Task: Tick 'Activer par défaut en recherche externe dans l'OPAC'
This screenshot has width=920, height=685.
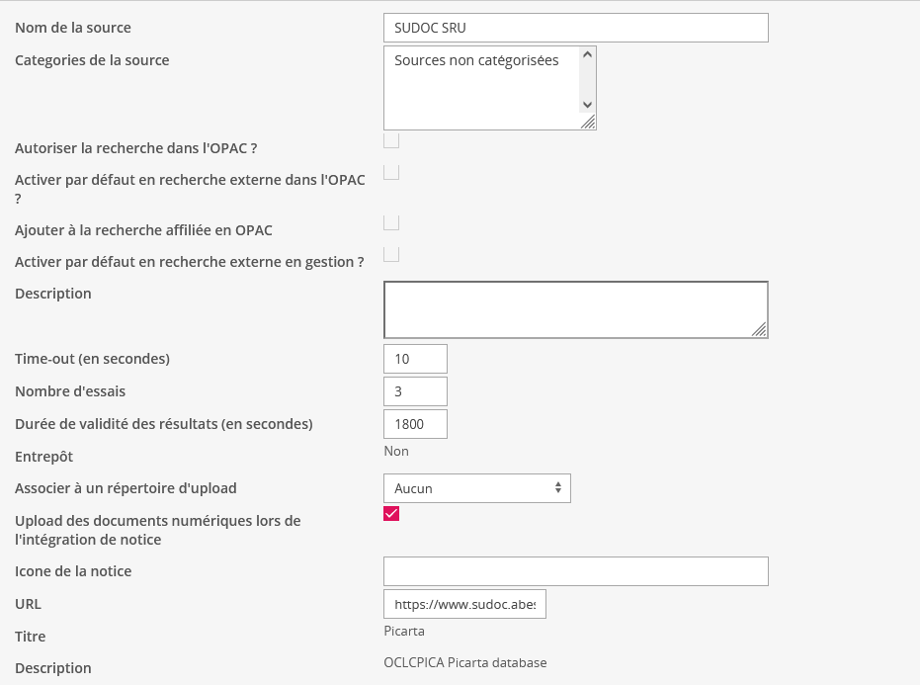Action: point(391,173)
